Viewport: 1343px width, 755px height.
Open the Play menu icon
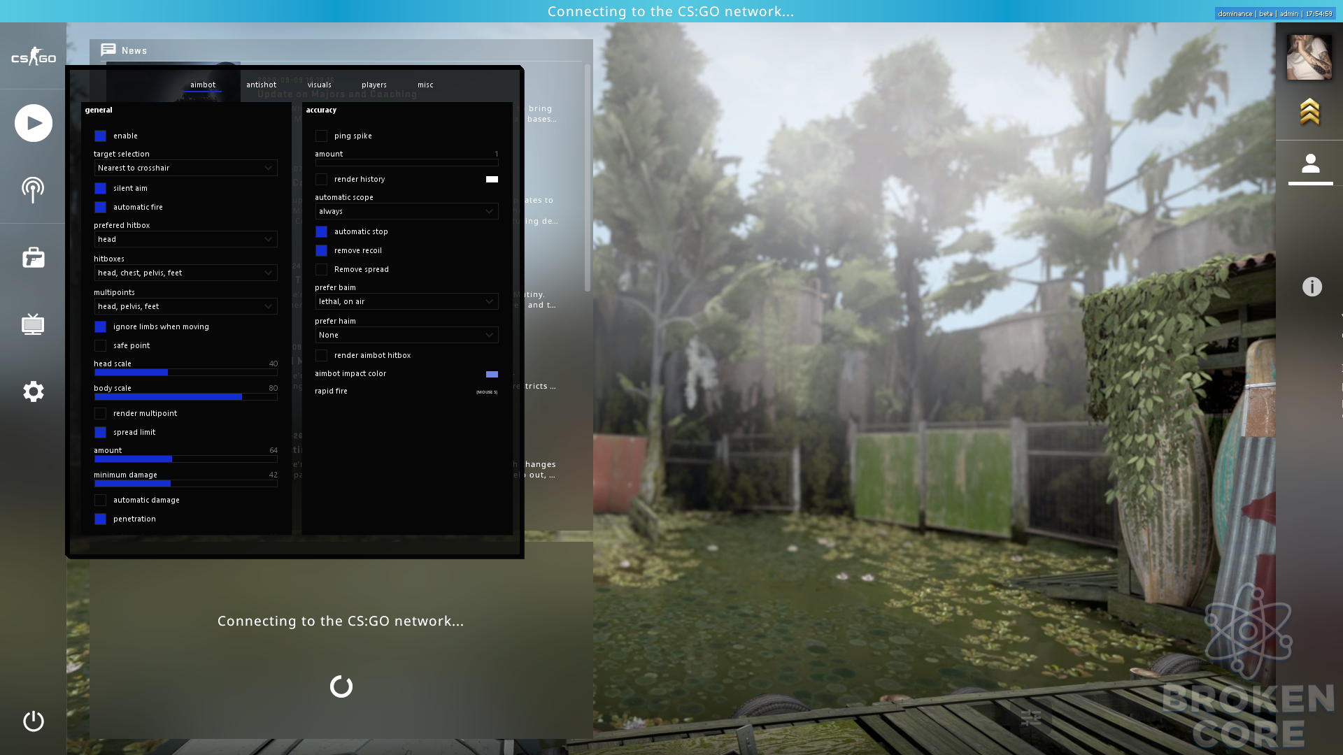coord(34,123)
